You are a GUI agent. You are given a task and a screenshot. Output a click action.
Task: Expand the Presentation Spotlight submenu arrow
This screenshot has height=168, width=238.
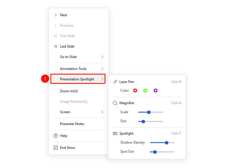102,79
